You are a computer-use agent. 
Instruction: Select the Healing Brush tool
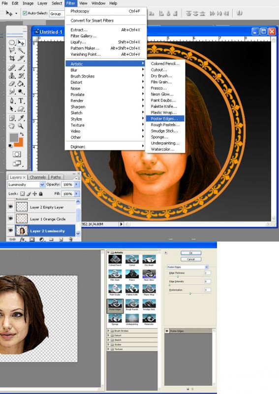point(12,67)
